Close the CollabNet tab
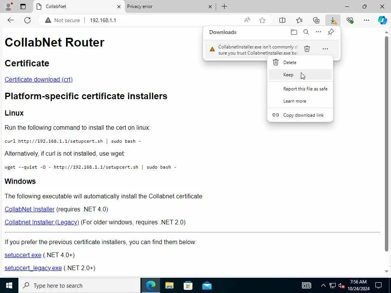The height and width of the screenshot is (293, 391). (x=119, y=7)
